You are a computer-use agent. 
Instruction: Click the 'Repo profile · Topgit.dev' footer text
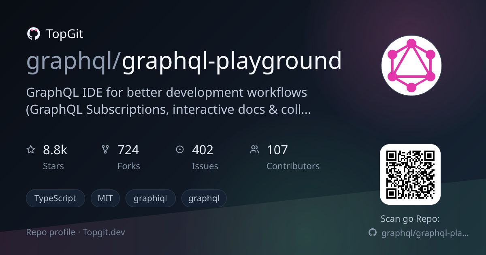[x=76, y=232]
